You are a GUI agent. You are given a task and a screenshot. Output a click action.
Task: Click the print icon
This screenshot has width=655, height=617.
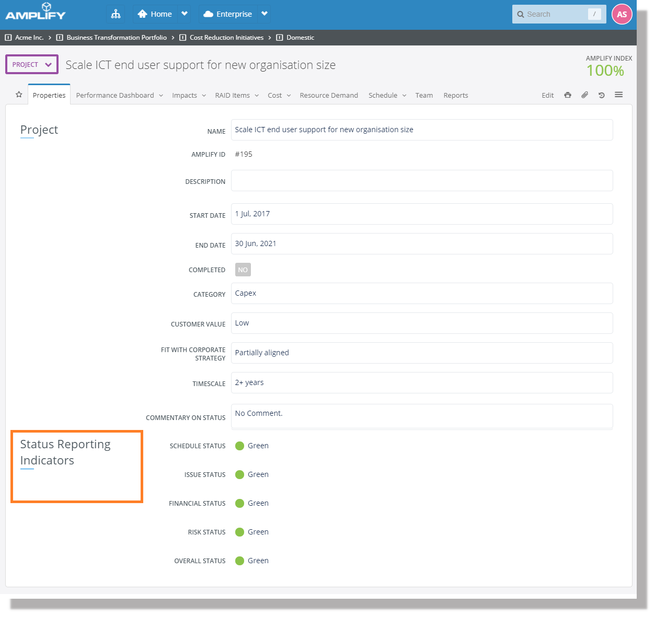567,95
